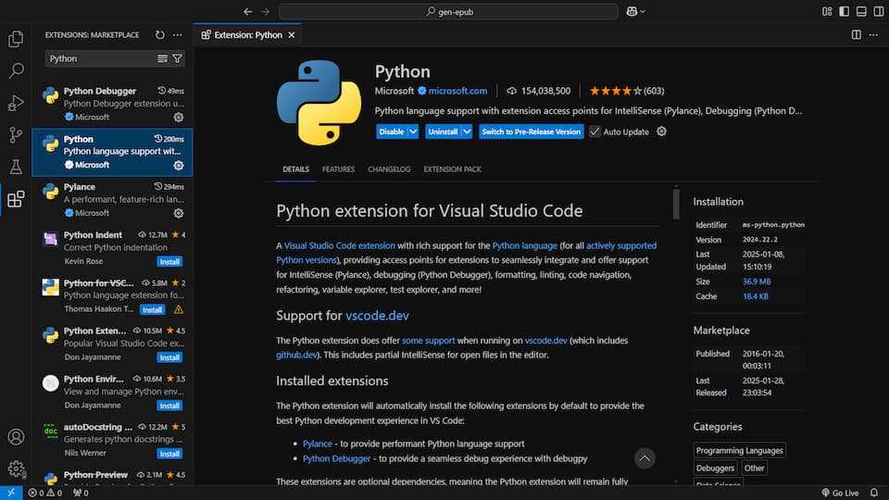The image size is (889, 500).
Task: Open extensions view more actions menu
Action: [x=178, y=34]
